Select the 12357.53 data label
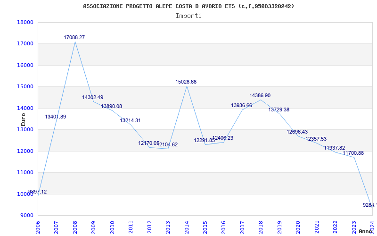377x236 pixels. tap(316, 139)
